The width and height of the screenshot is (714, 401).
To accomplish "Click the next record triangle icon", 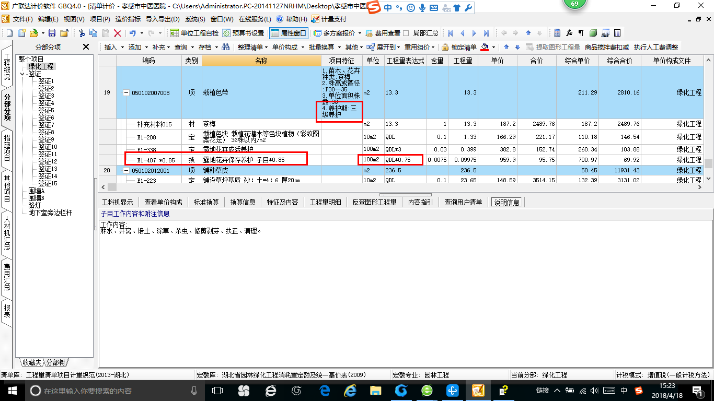I will tap(474, 33).
